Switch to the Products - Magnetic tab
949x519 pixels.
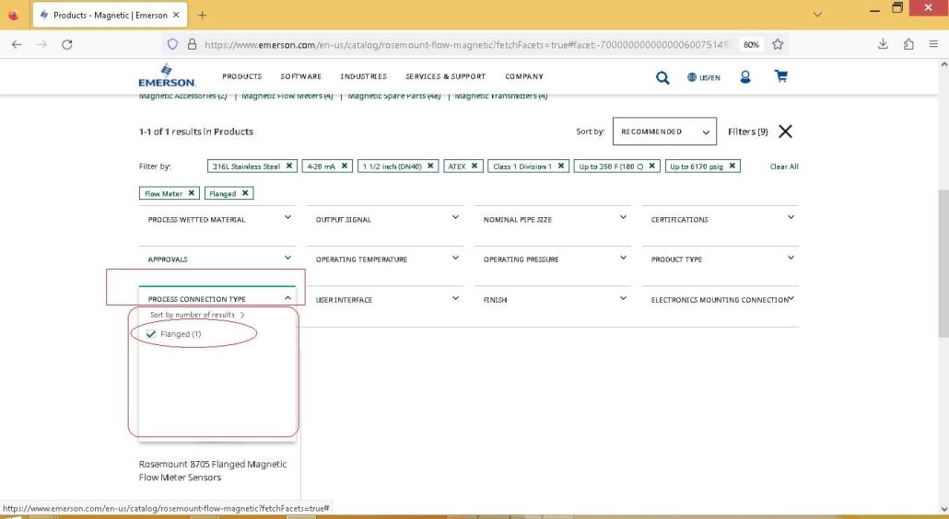110,15
